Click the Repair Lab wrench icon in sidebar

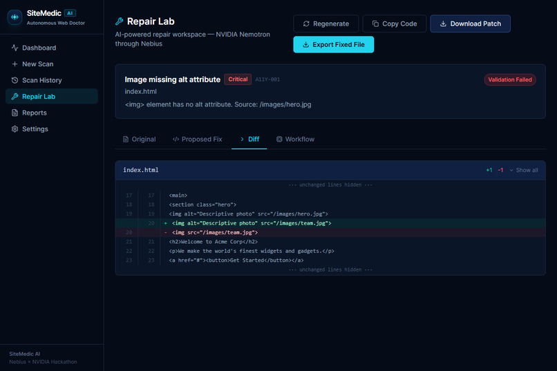tap(15, 97)
